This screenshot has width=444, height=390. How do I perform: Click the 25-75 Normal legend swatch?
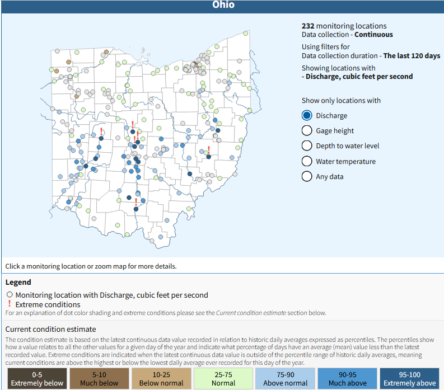pyautogui.click(x=223, y=379)
